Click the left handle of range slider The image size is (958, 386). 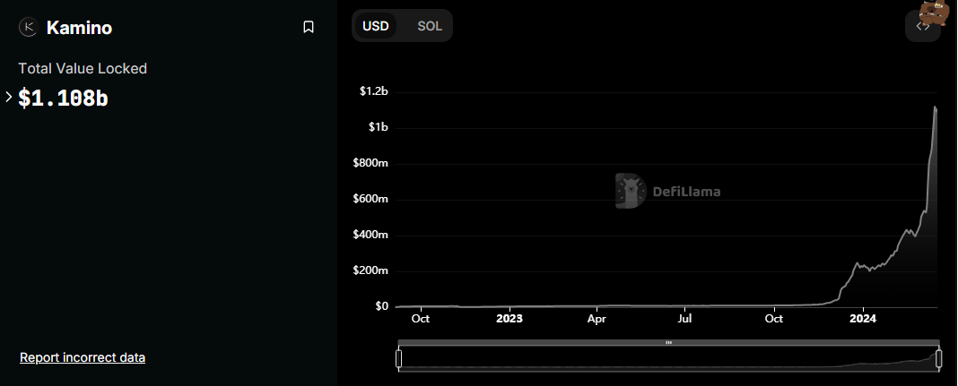[x=399, y=358]
